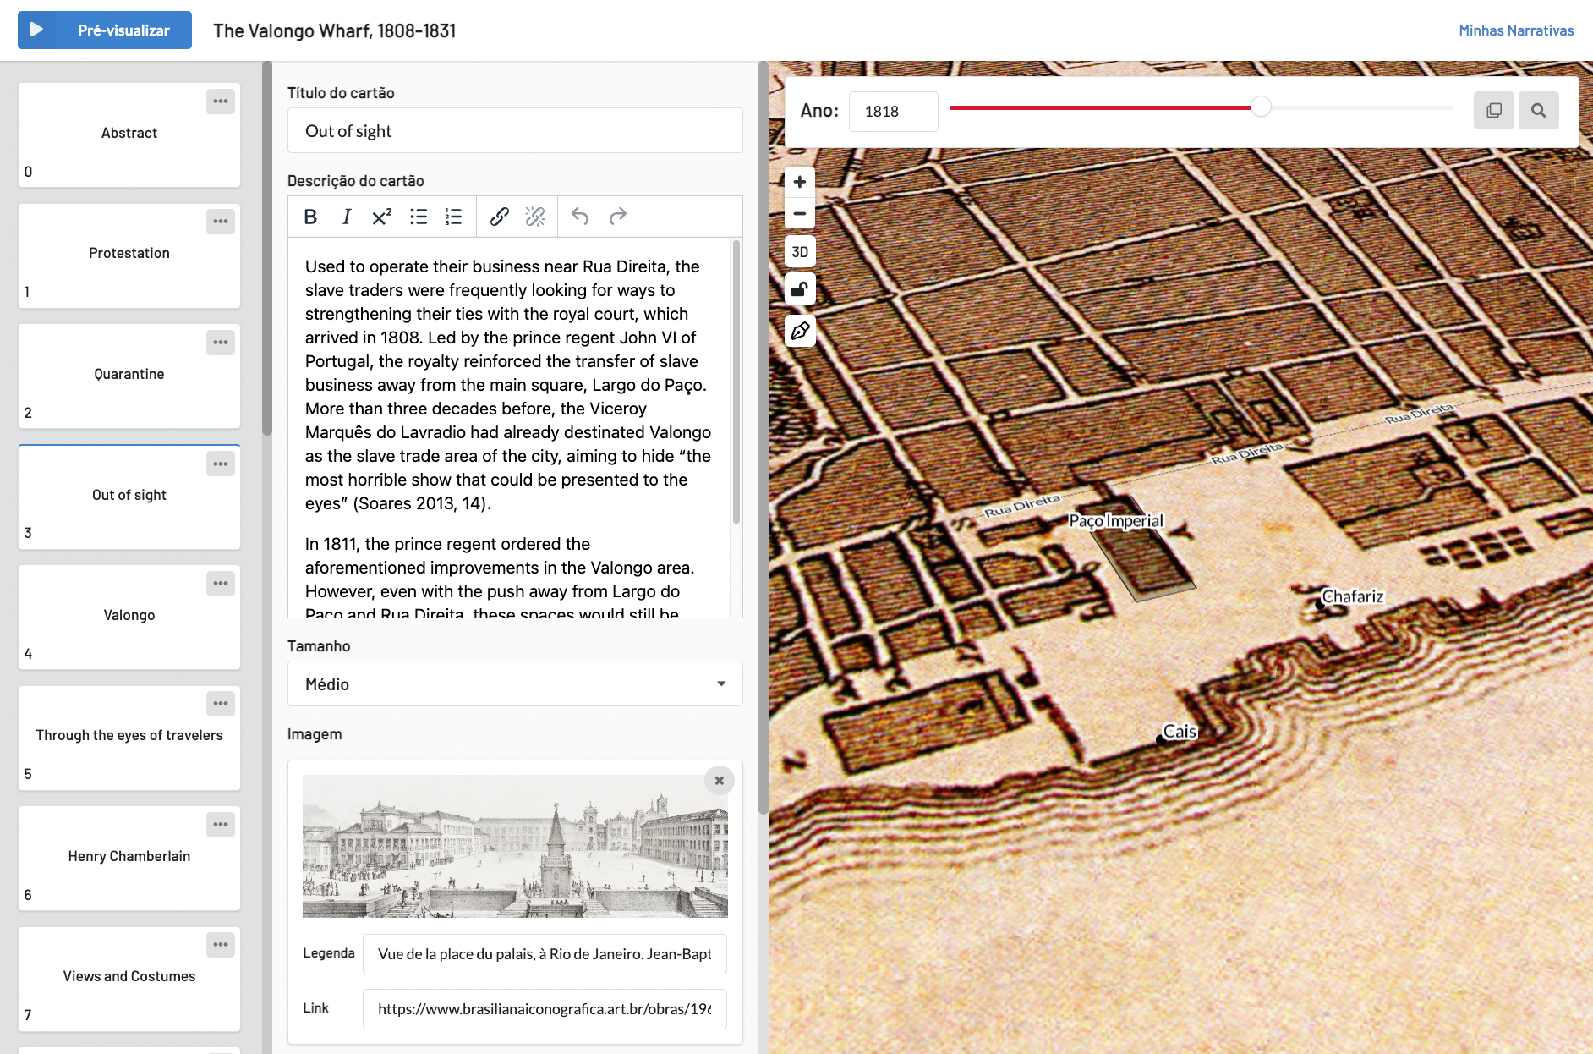
Task: Redo last edit in description
Action: point(618,217)
